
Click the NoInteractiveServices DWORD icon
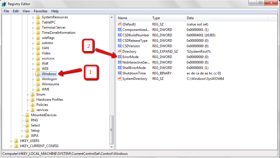(x=119, y=62)
